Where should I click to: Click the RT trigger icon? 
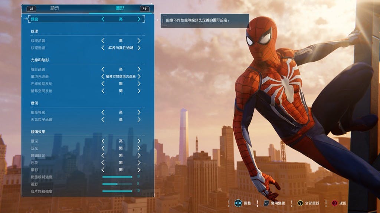tap(266, 203)
